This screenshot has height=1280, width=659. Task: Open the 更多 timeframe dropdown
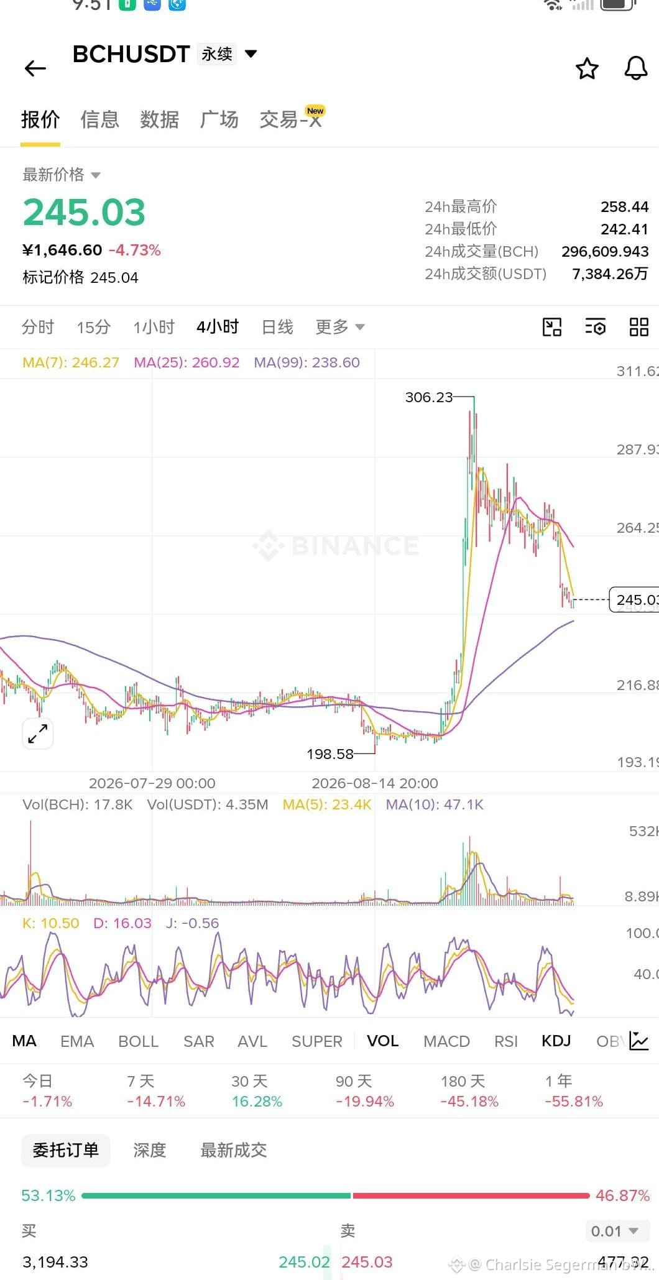[x=340, y=327]
